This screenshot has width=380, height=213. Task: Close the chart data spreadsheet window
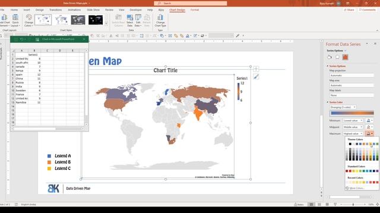(x=84, y=39)
